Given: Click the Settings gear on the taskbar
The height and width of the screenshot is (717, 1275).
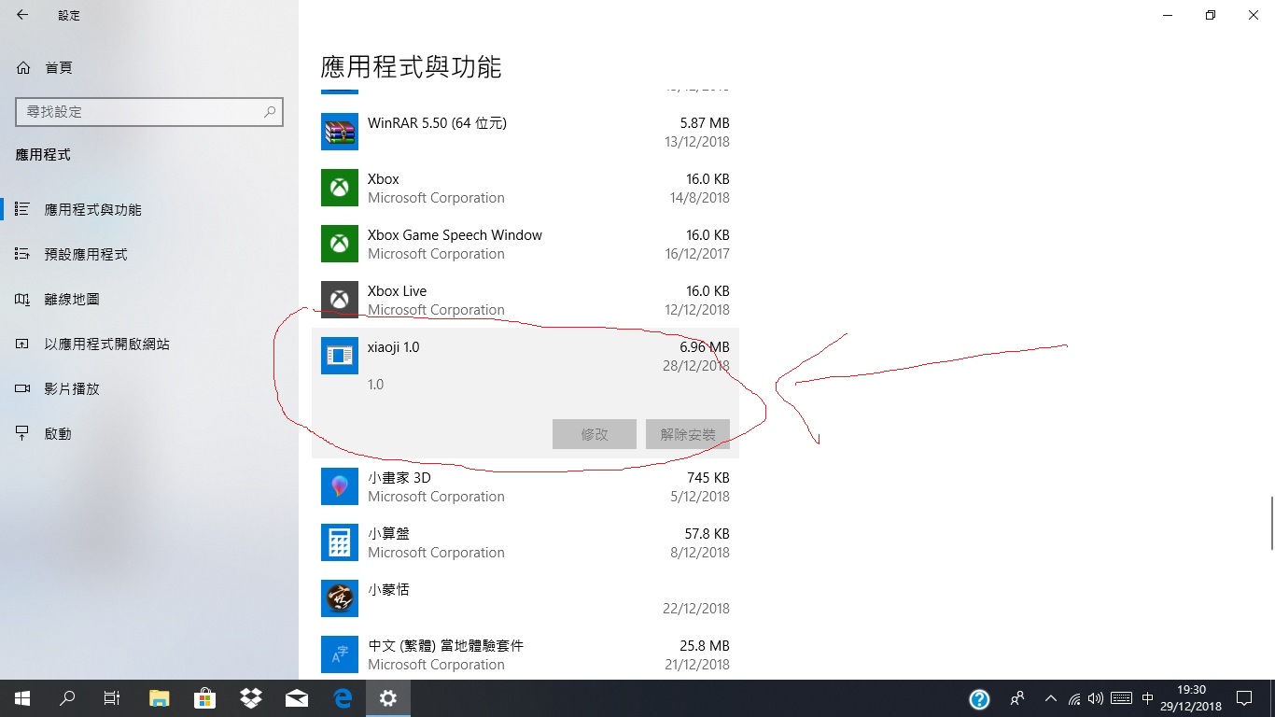Looking at the screenshot, I should (x=388, y=698).
